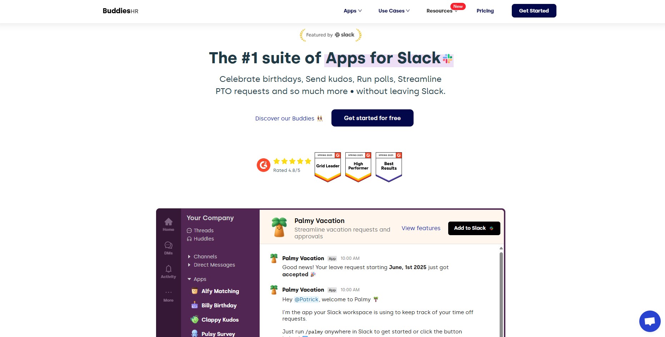Collapse the Apps section in sidebar
Image resolution: width=665 pixels, height=337 pixels.
coord(190,279)
